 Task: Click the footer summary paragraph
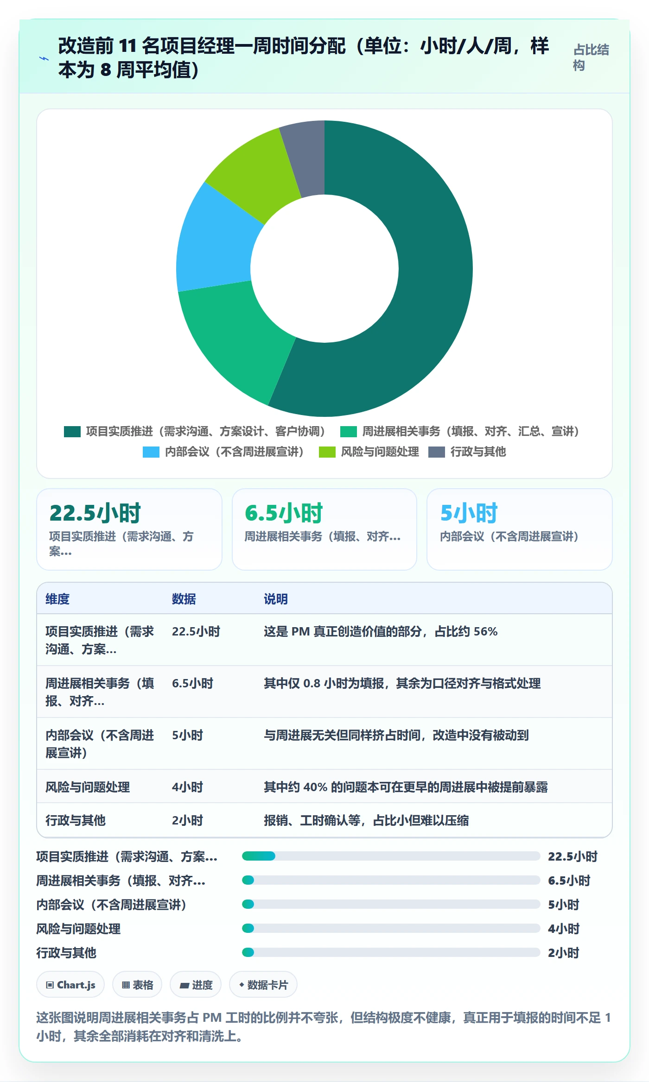[324, 1027]
